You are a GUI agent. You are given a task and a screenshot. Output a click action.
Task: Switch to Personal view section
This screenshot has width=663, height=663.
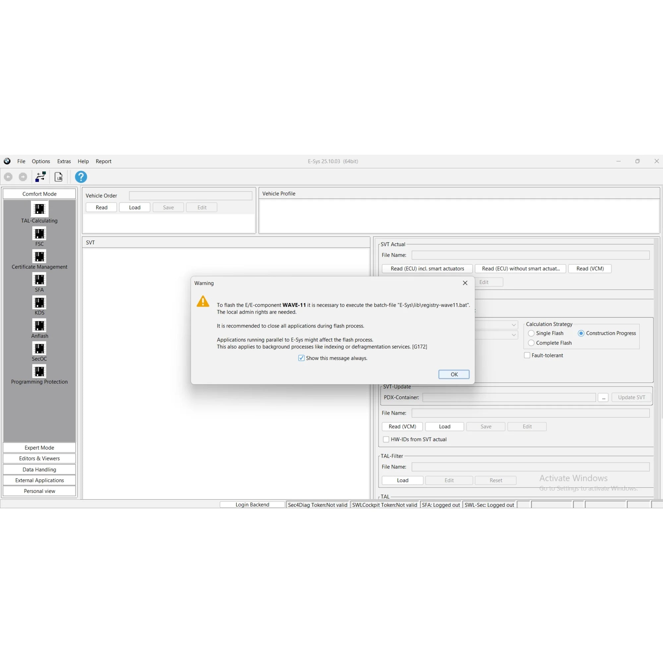(x=39, y=491)
